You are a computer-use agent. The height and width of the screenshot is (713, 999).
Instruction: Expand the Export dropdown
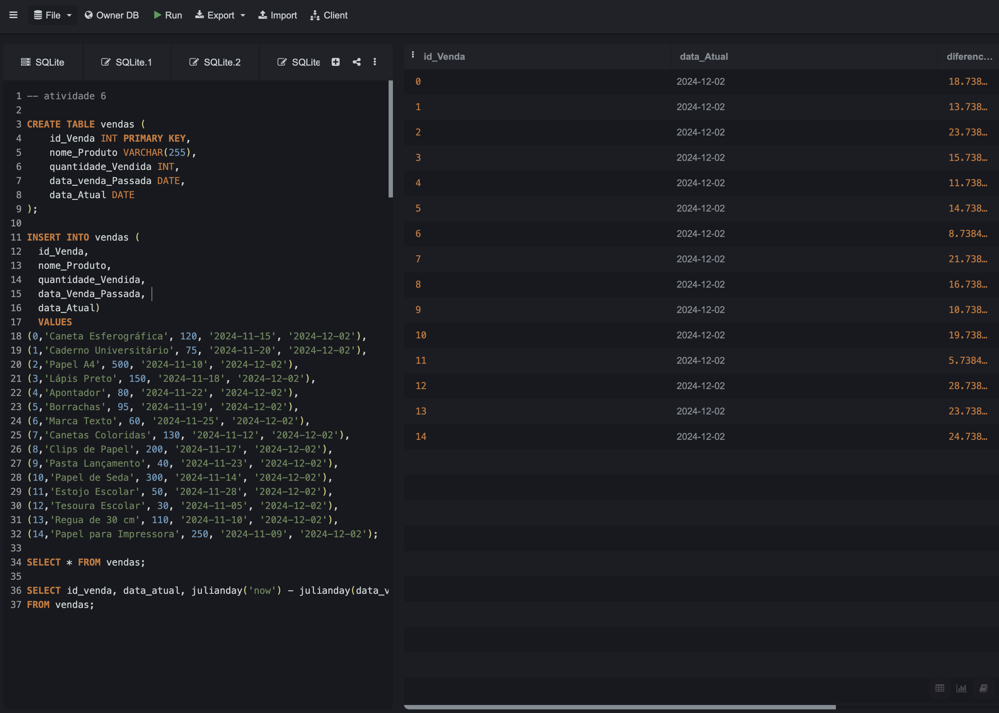tap(220, 15)
